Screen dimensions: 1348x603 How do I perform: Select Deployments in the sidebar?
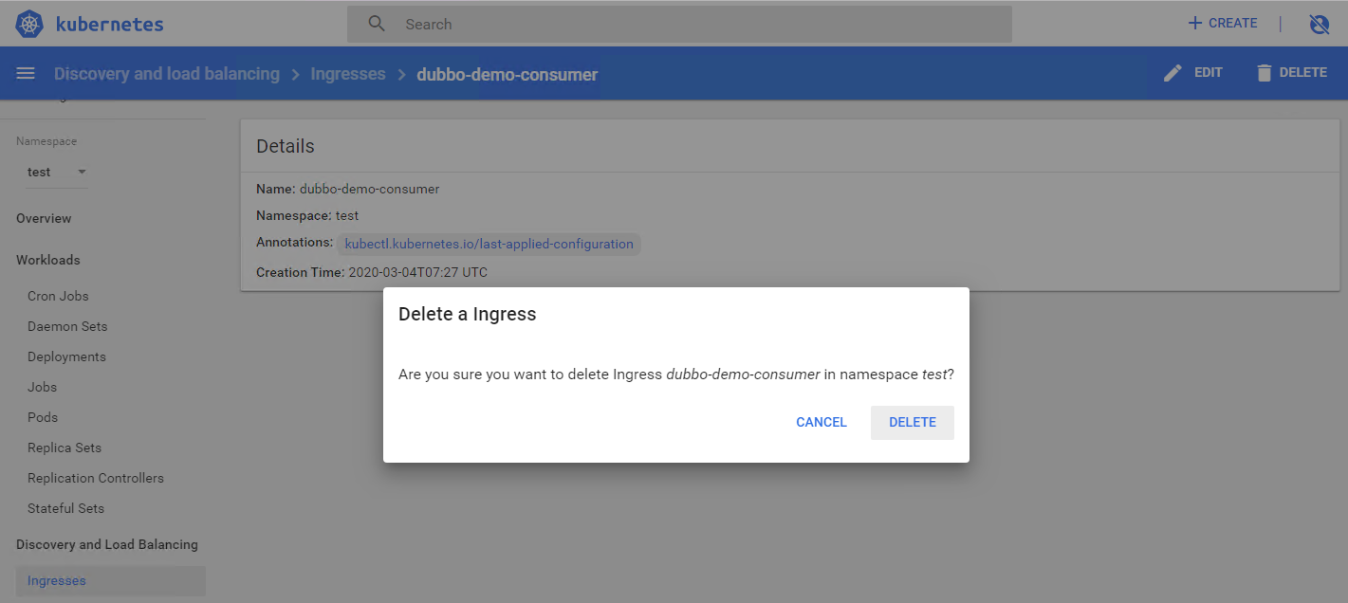pos(66,356)
